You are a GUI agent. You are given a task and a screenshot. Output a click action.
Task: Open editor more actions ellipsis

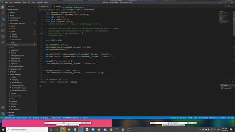coord(232,7)
